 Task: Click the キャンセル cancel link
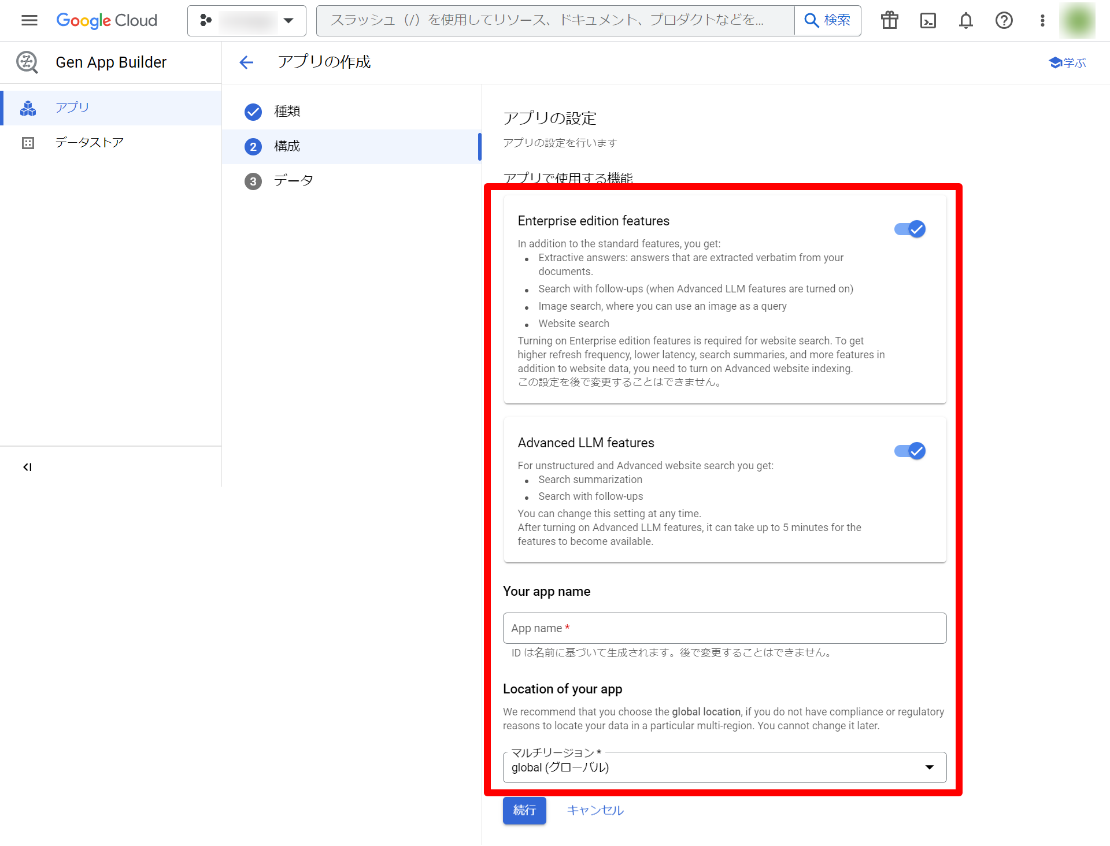(595, 810)
